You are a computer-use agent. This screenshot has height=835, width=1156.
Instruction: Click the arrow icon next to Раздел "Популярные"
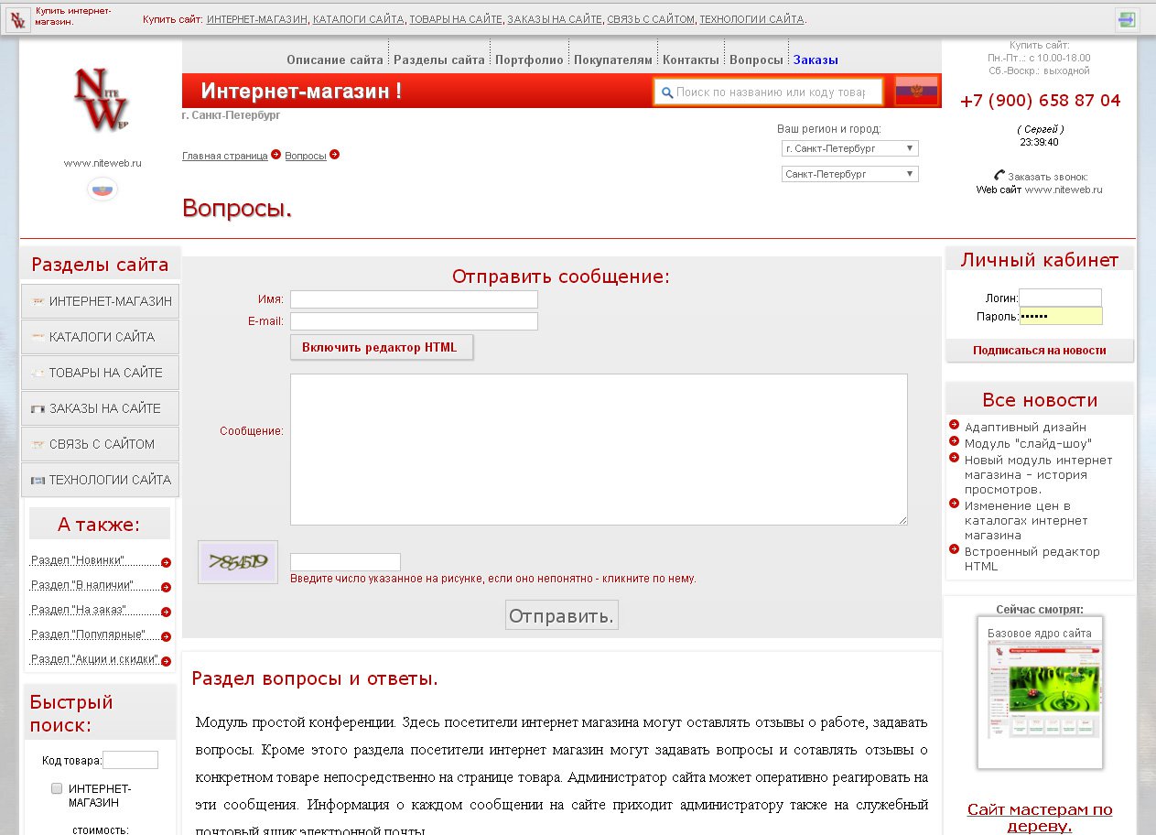coord(166,636)
